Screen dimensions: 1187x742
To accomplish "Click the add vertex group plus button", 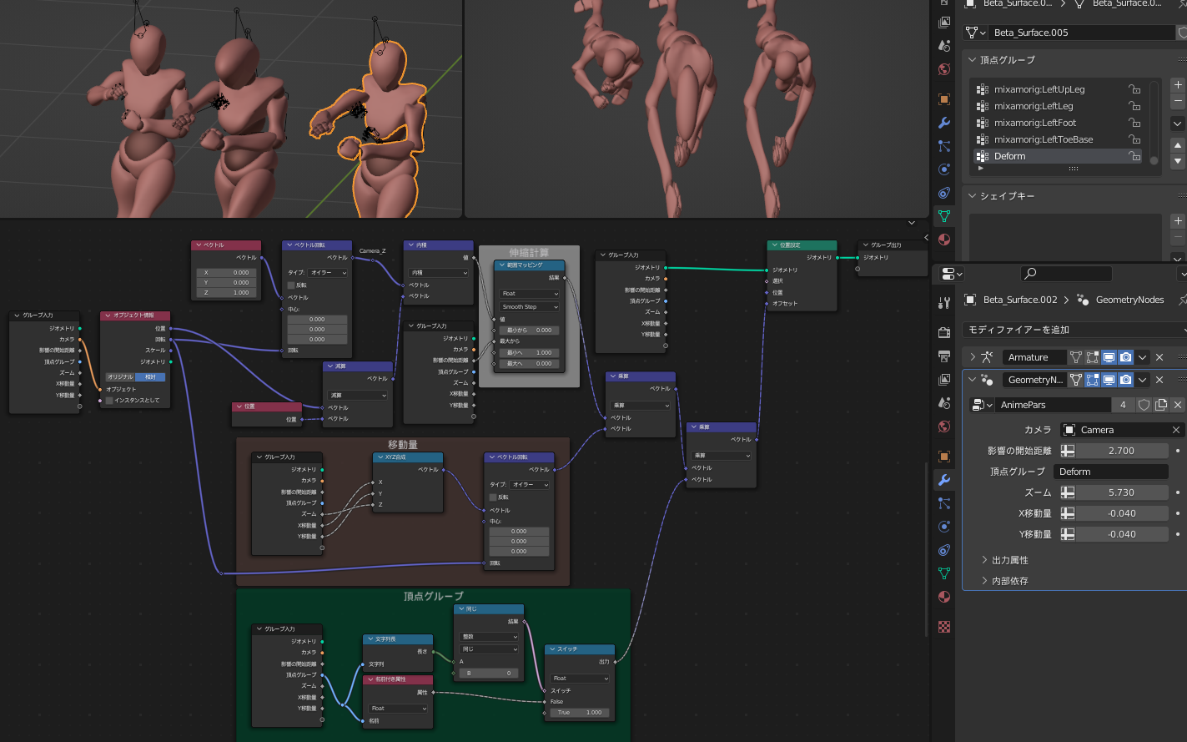I will pos(1177,85).
